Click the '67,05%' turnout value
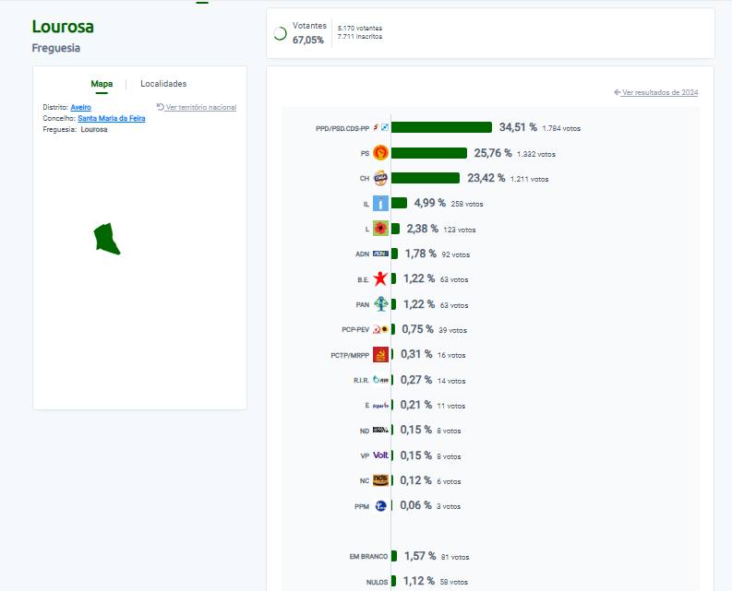 [308, 41]
